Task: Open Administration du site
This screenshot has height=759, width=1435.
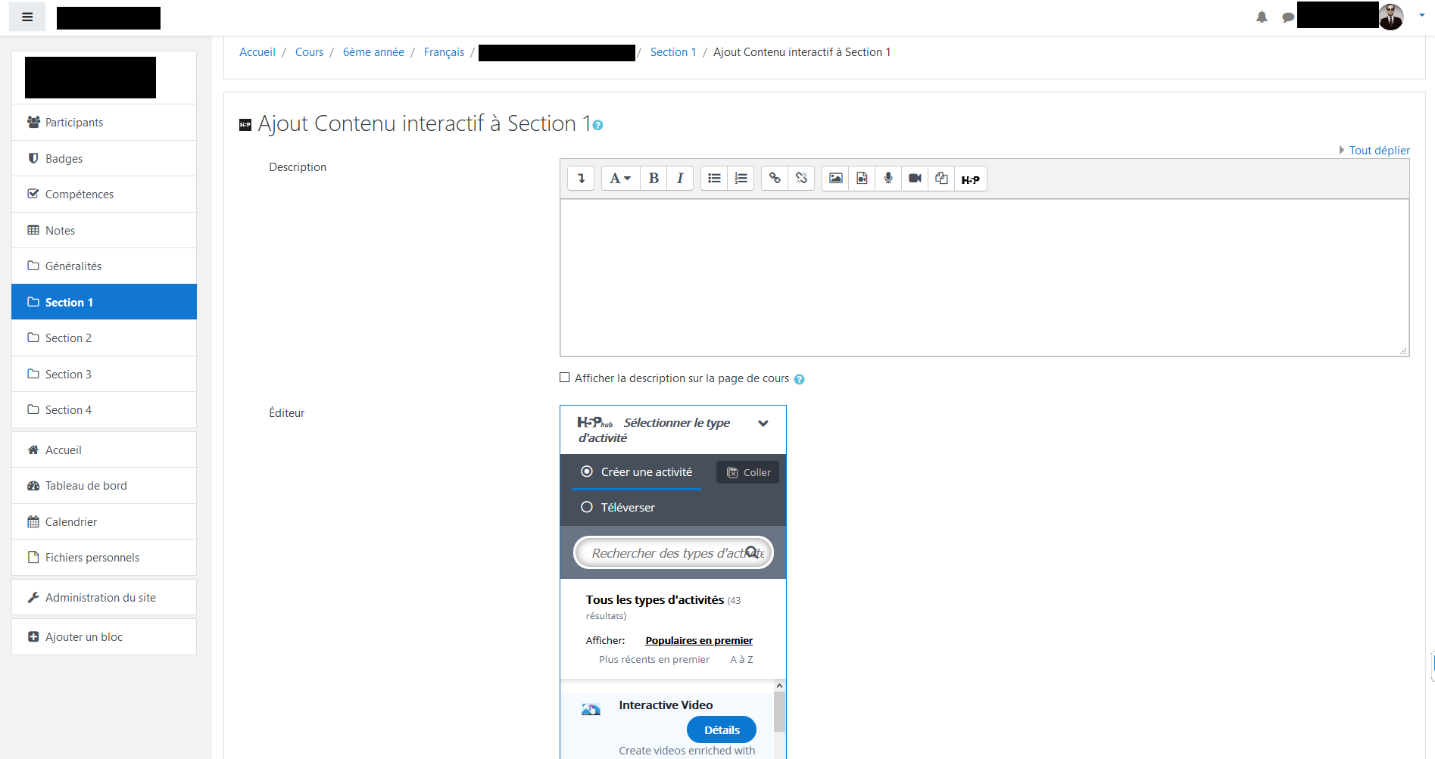Action: tap(105, 597)
